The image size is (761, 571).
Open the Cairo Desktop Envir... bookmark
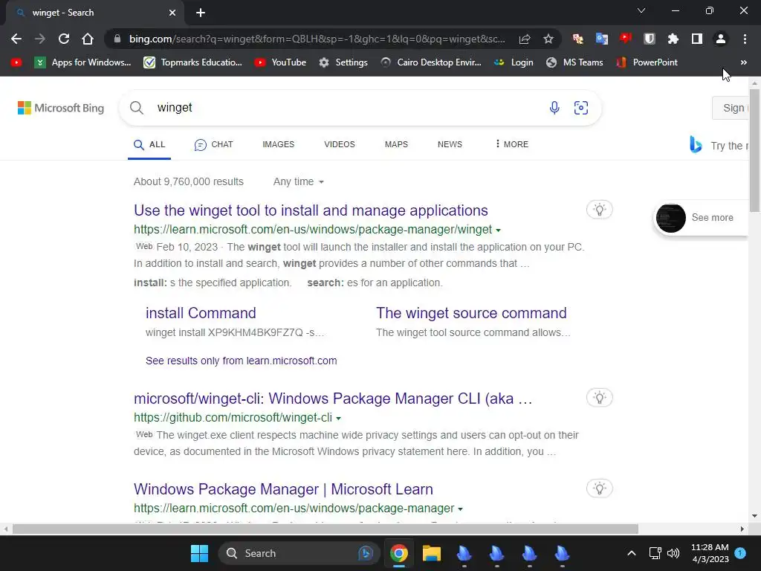click(431, 62)
